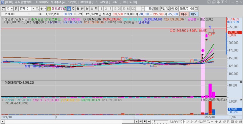
Task: Collapse the 거래량 panel corner button
Action: (x=241, y=99)
